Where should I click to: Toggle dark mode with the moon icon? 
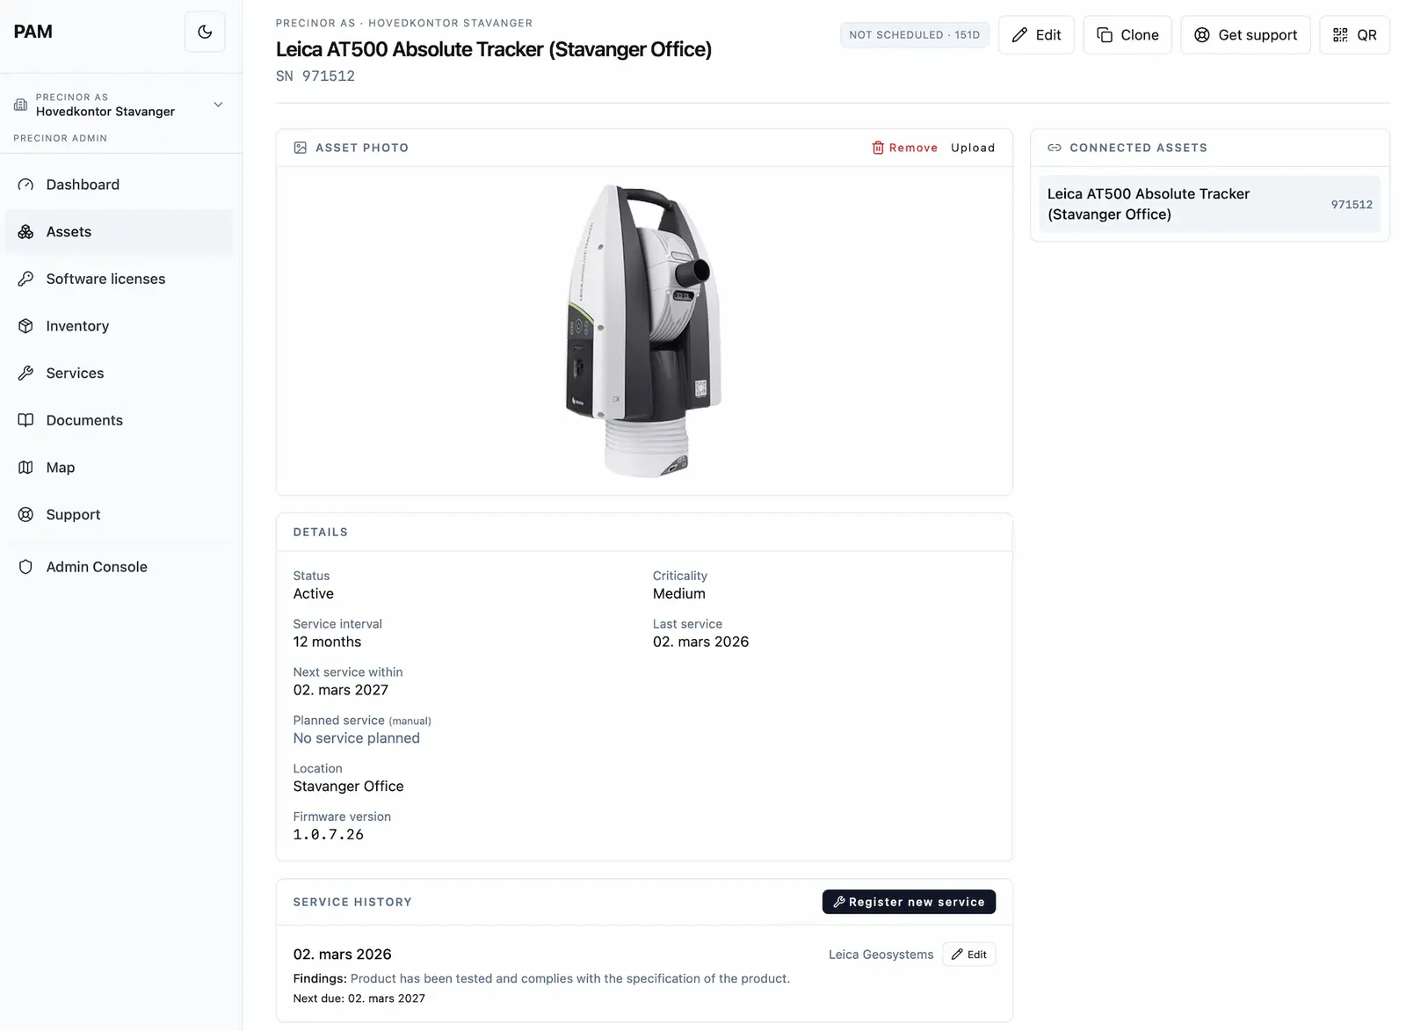click(x=205, y=32)
